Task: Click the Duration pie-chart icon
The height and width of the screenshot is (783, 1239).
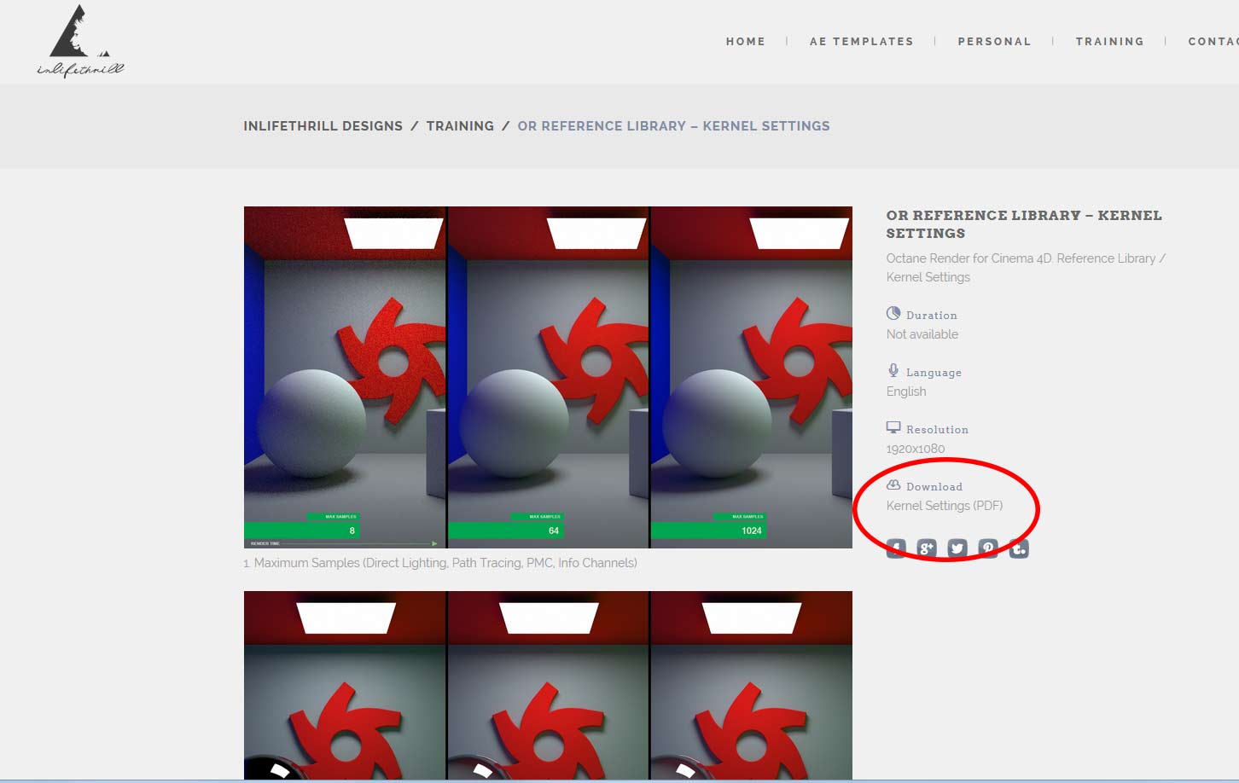Action: [893, 313]
